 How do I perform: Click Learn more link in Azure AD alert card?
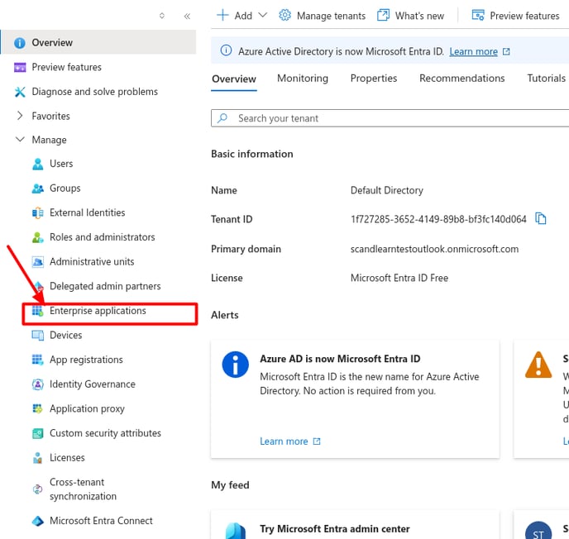284,441
